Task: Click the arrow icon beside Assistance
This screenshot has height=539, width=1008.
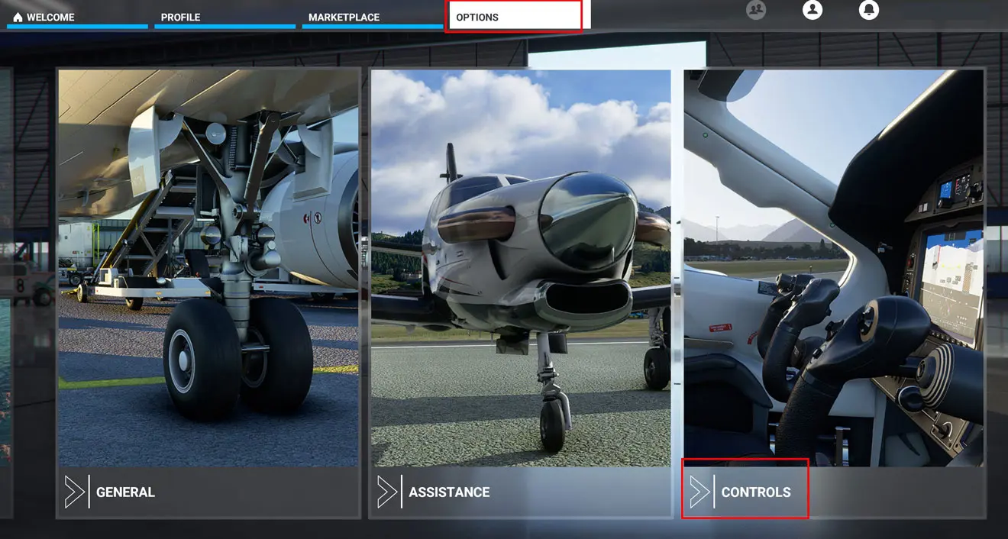Action: (387, 492)
